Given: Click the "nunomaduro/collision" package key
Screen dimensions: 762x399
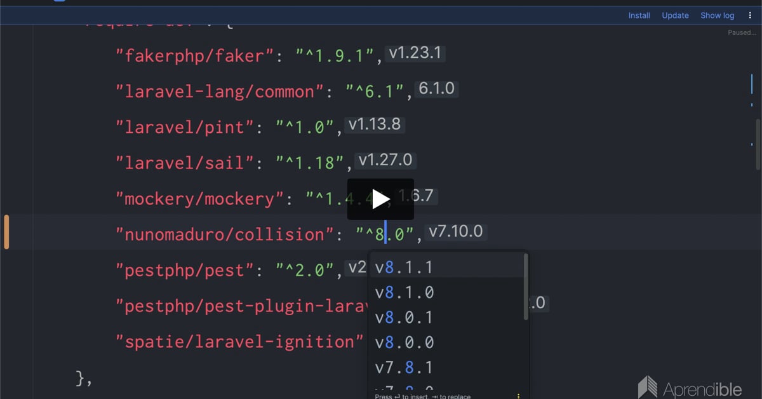Looking at the screenshot, I should pyautogui.click(x=225, y=234).
